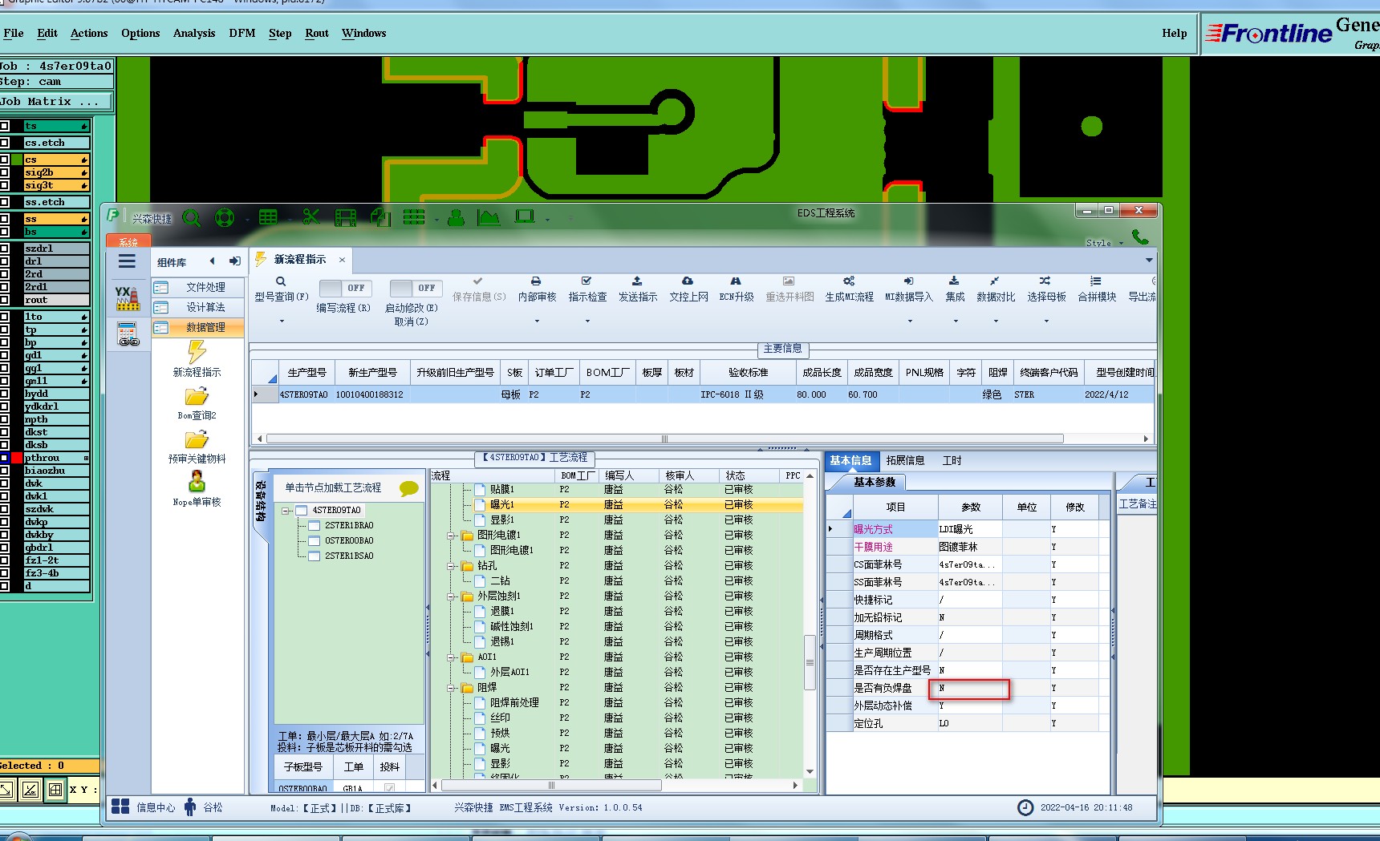This screenshot has height=841, width=1380.
Task: Click the lifebuoy help icon in EDS title bar
Action: pos(225,217)
